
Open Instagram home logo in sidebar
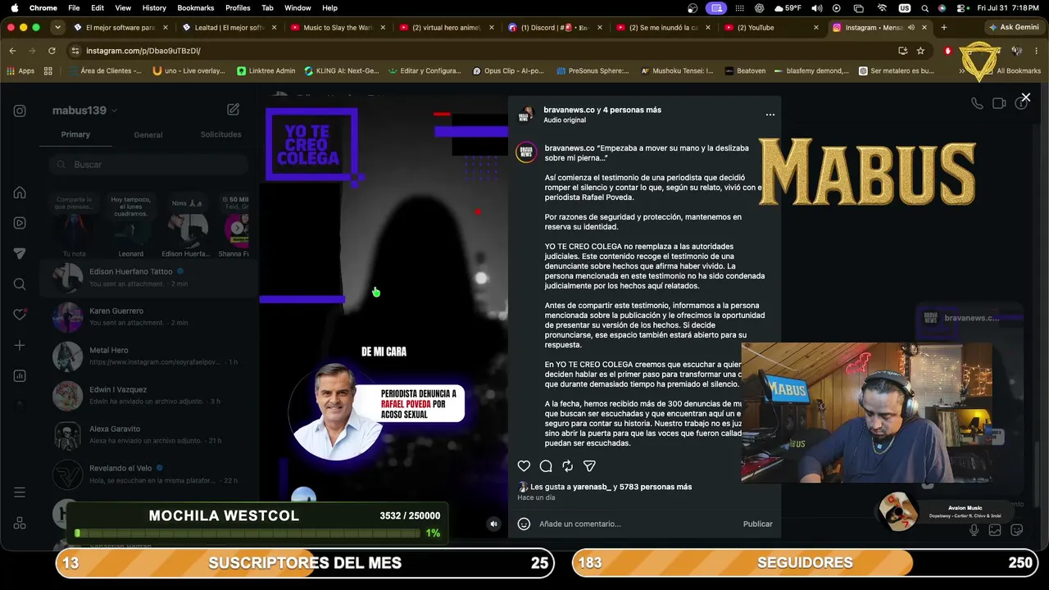coord(20,111)
